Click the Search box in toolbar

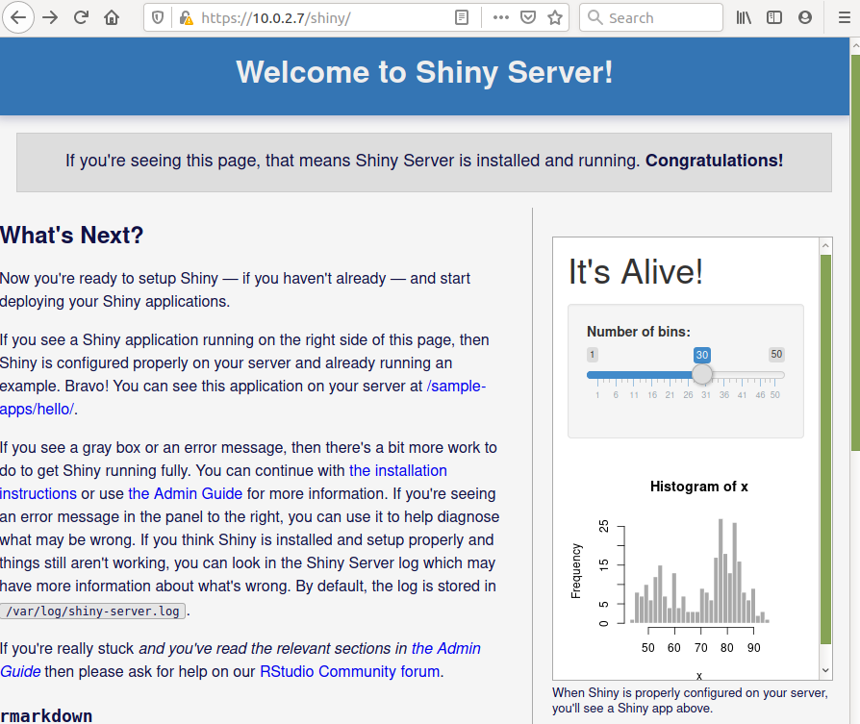coord(651,18)
